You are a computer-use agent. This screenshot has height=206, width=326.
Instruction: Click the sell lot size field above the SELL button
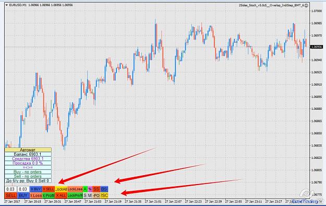[10, 189]
